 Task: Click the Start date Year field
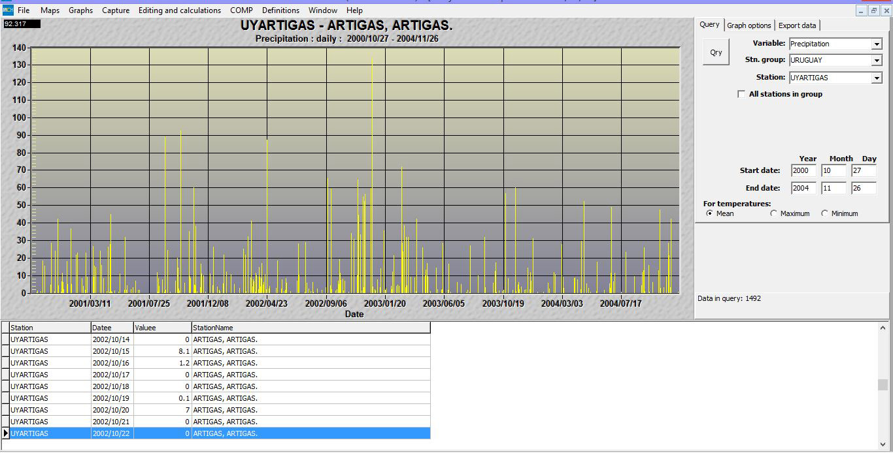coord(803,171)
